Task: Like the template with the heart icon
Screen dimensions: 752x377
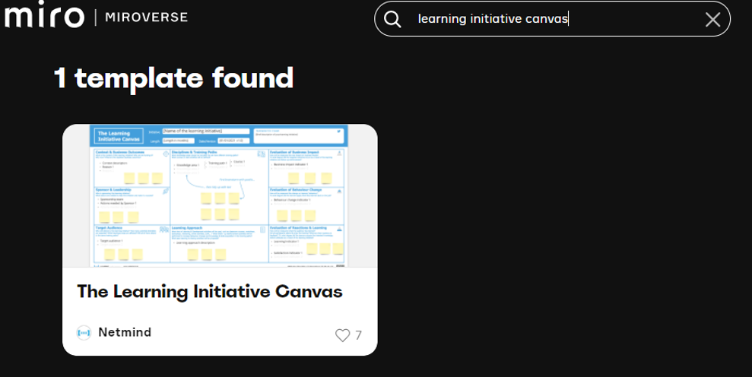Action: (x=342, y=335)
